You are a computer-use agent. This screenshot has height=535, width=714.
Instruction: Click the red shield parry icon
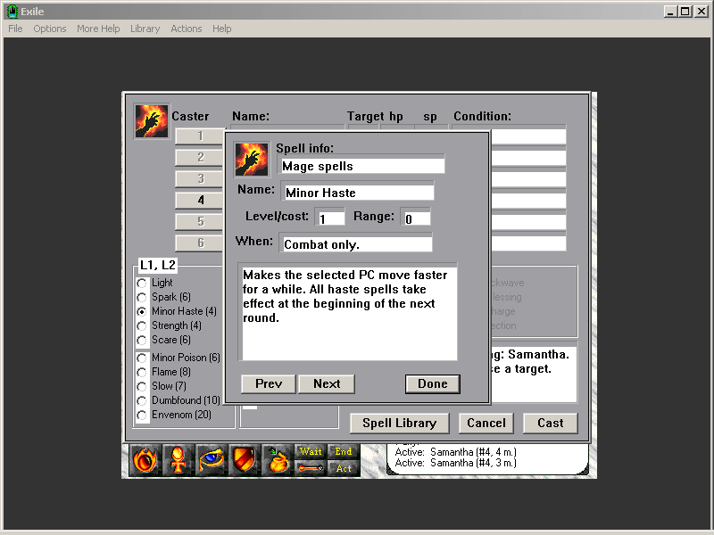click(245, 460)
